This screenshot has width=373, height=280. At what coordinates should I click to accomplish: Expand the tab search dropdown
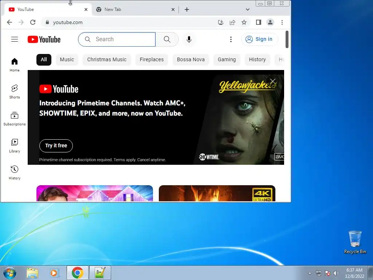click(x=248, y=9)
